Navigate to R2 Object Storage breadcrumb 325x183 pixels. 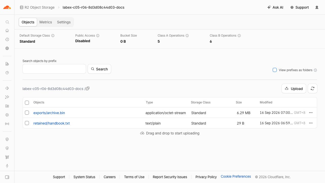click(40, 7)
